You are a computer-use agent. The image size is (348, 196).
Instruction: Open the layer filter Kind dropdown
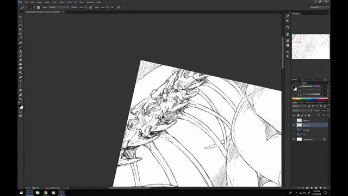[299, 106]
